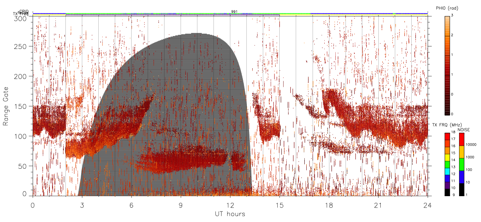Click x-axis tick label 6
This screenshot has width=481, height=222.
pyautogui.click(x=131, y=205)
